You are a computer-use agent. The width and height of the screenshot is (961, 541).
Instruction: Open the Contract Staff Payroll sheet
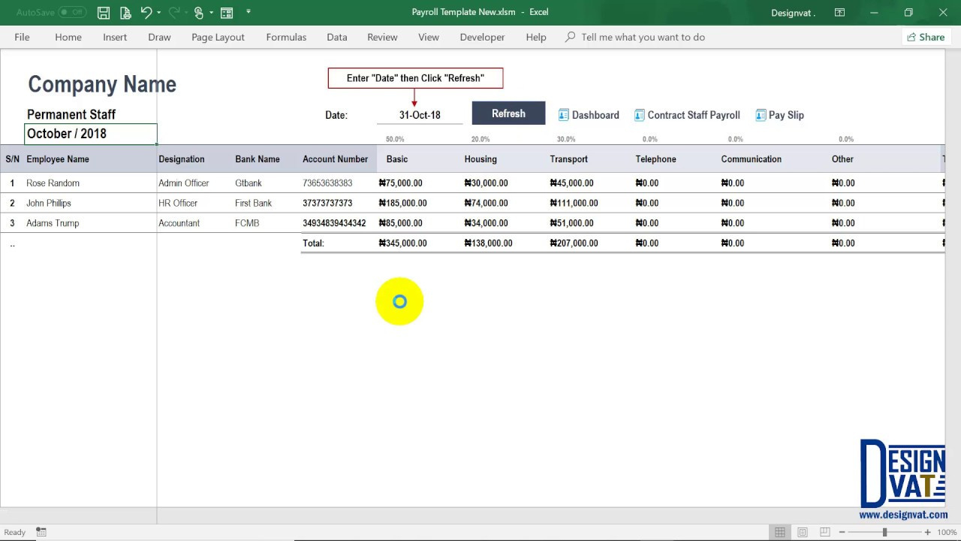tap(687, 114)
